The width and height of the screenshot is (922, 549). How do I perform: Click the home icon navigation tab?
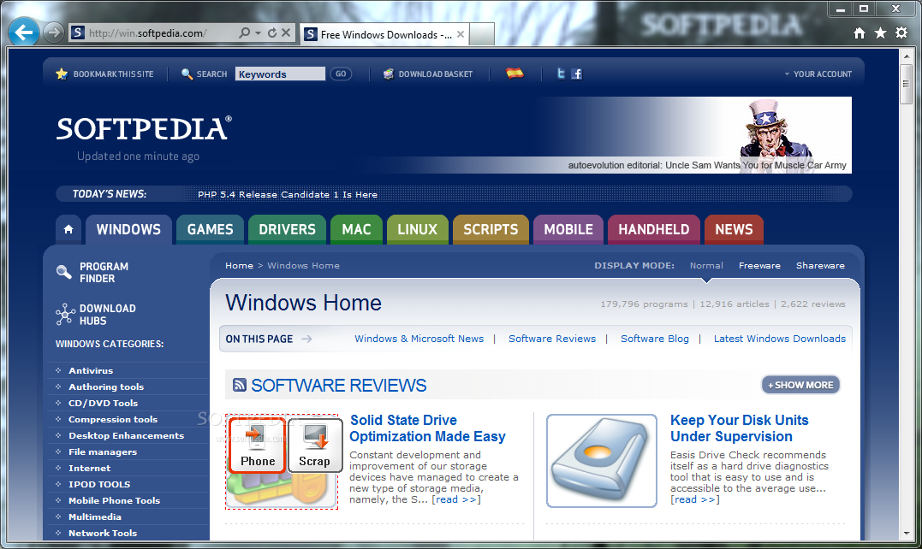pyautogui.click(x=68, y=229)
